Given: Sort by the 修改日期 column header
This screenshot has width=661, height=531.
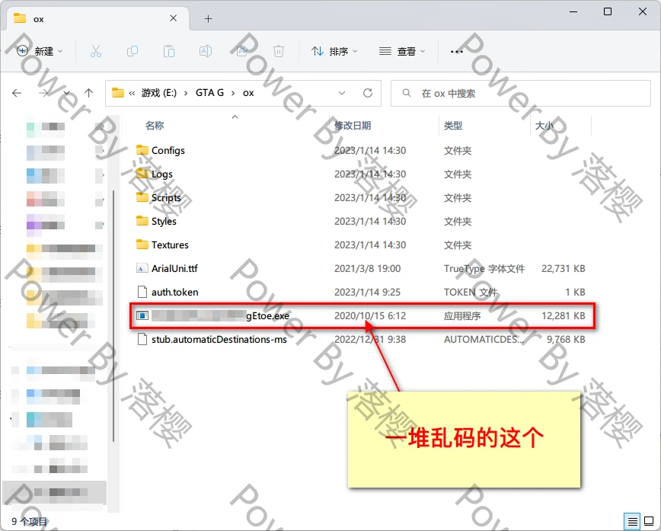Looking at the screenshot, I should (x=353, y=125).
